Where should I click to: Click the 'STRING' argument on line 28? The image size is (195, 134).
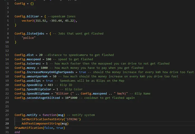[72, 119]
